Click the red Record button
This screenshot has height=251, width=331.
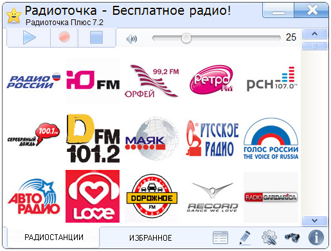coord(64,37)
